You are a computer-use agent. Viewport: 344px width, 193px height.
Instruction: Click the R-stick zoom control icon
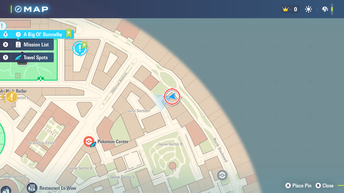pyautogui.click(x=325, y=9)
